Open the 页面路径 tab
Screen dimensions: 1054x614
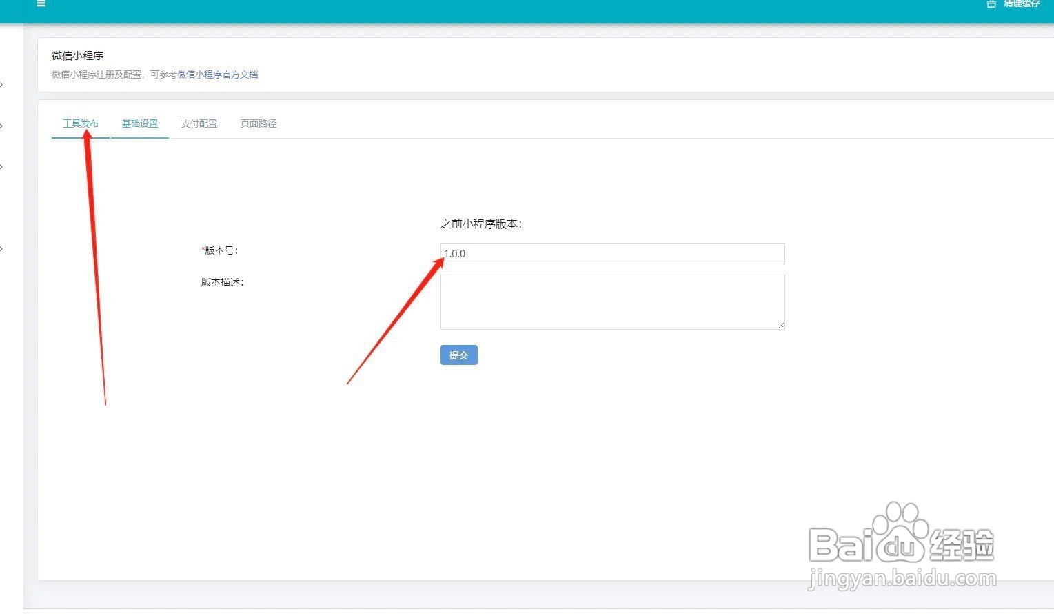pyautogui.click(x=259, y=123)
